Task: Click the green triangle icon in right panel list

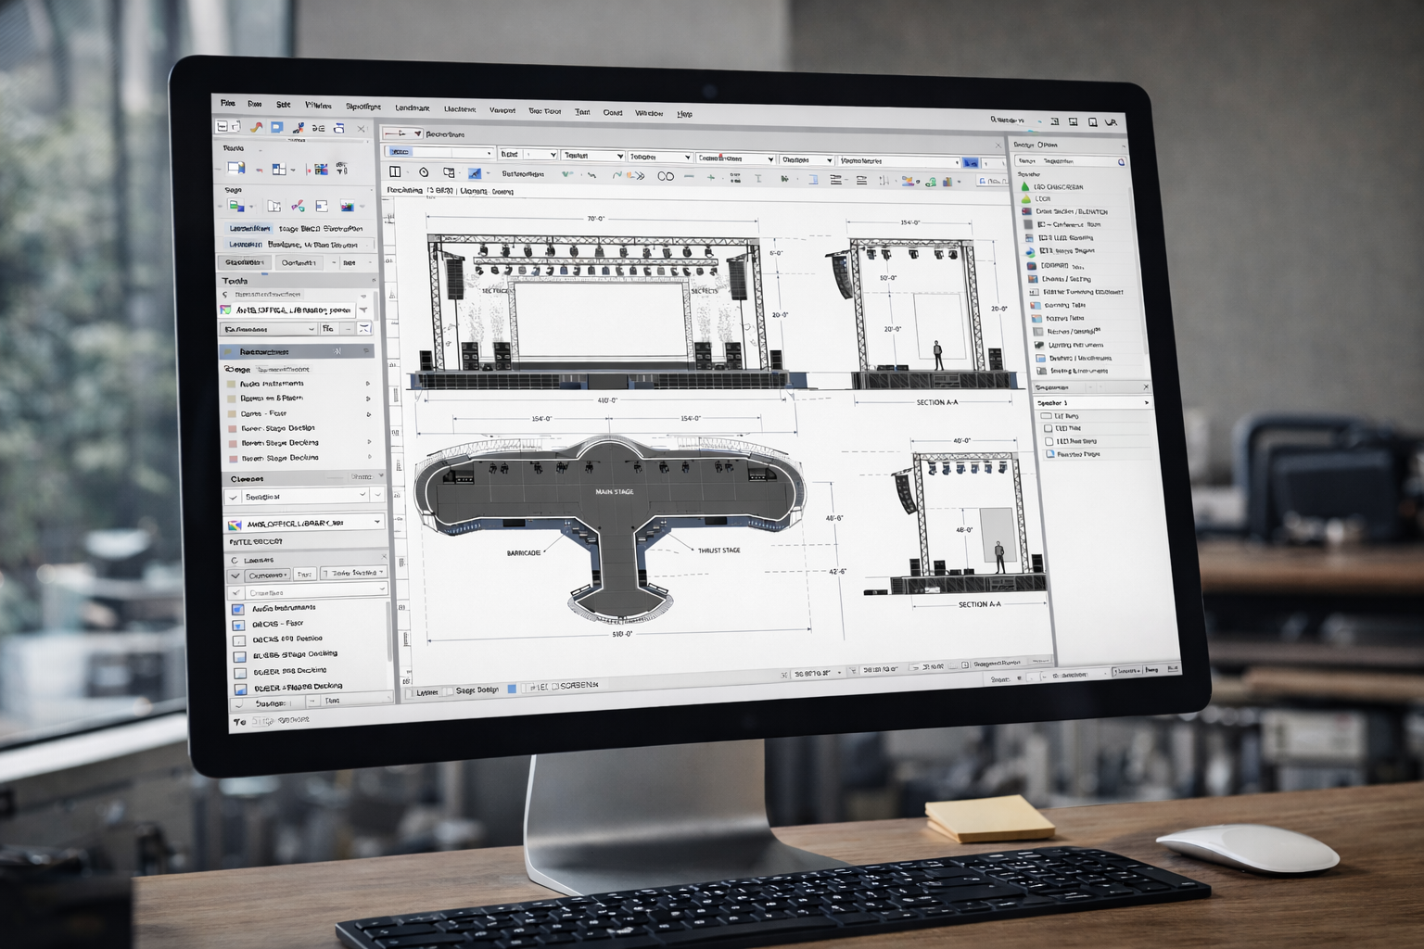Action: coord(1025,187)
